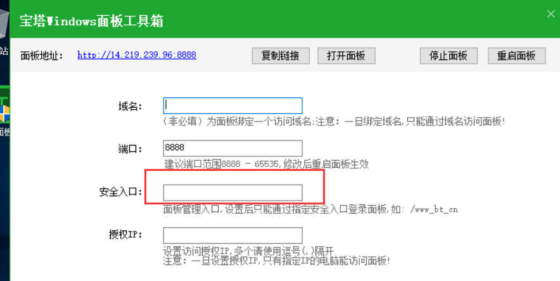Screen dimensions: 560x281
Task: Click the hint text 建议端口范围8888 - 65535
Action: 266,165
